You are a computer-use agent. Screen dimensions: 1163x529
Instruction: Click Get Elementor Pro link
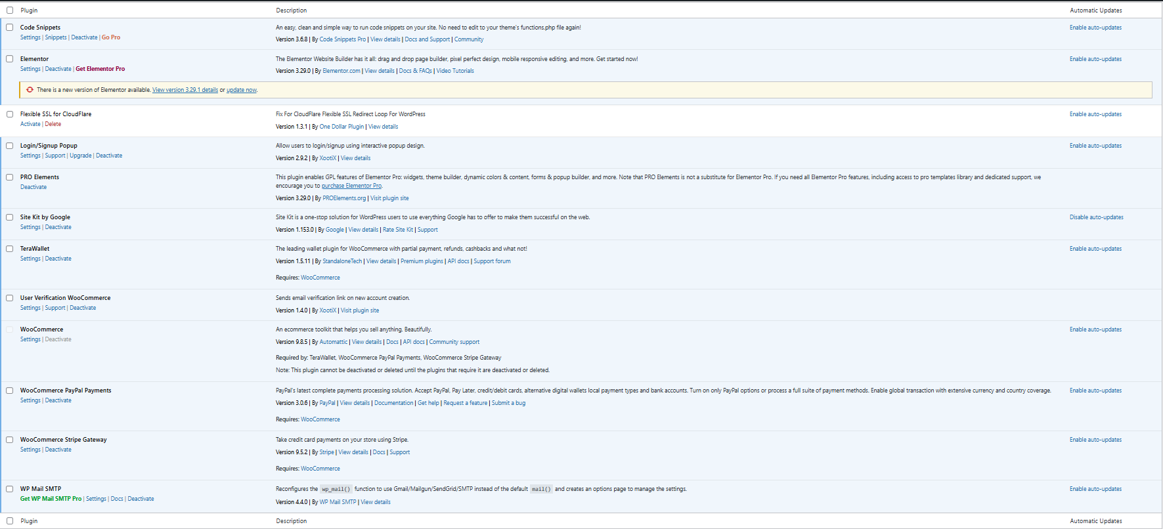[x=100, y=69]
